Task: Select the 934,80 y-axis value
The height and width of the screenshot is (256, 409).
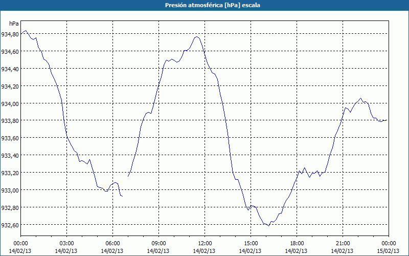Action: (x=10, y=34)
